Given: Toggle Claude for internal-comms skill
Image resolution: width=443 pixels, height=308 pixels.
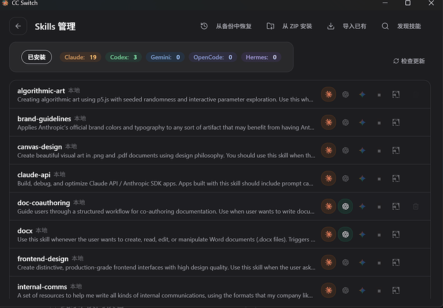Looking at the screenshot, I should (x=329, y=290).
